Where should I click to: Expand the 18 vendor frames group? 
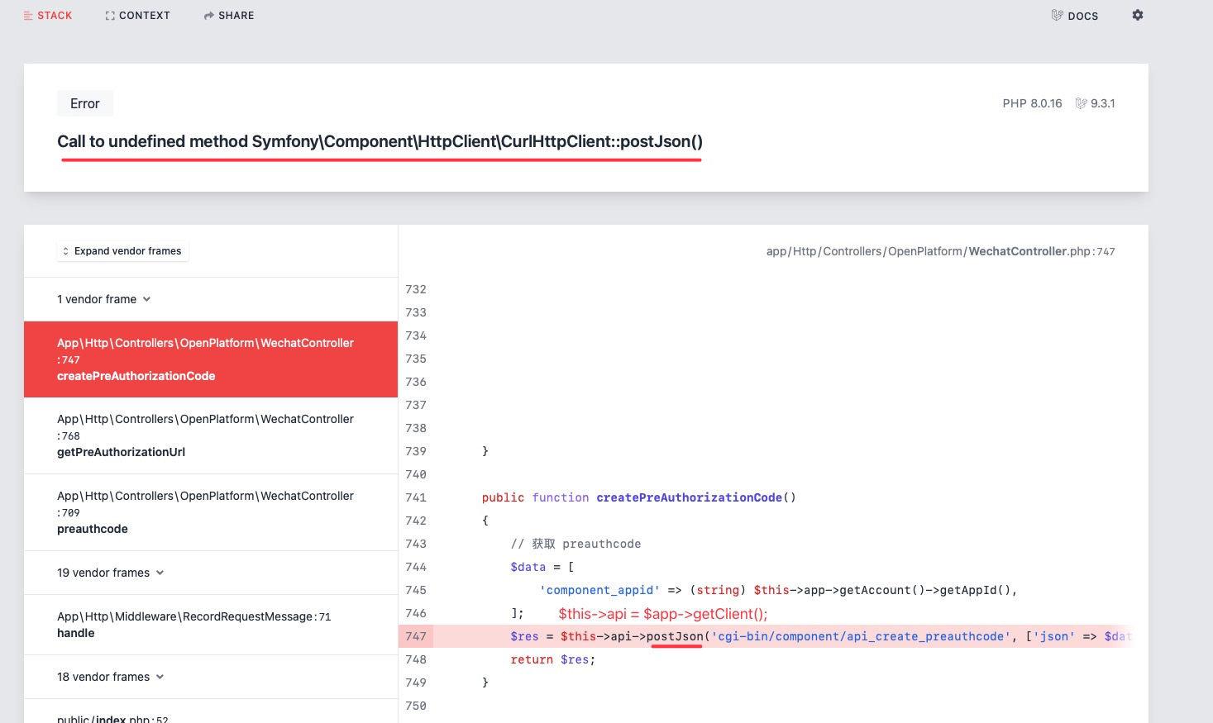(110, 677)
